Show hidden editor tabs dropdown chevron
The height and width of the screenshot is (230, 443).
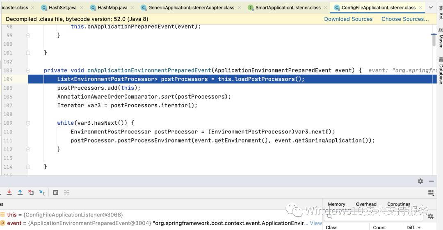point(431,8)
